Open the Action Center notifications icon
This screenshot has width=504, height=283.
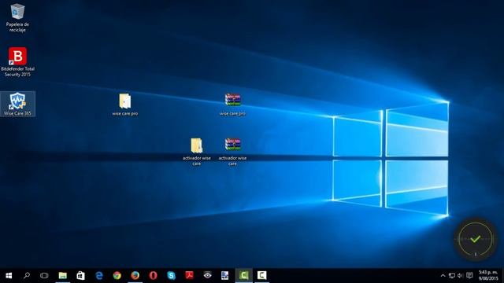tap(469, 276)
